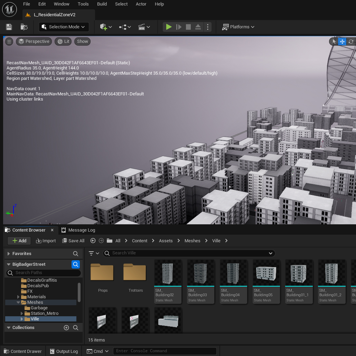Toggle the Favorites search icon
The height and width of the screenshot is (356, 356).
click(76, 254)
